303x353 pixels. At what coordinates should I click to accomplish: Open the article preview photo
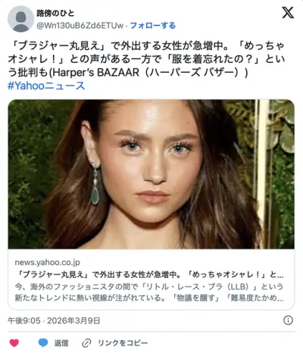151,174
